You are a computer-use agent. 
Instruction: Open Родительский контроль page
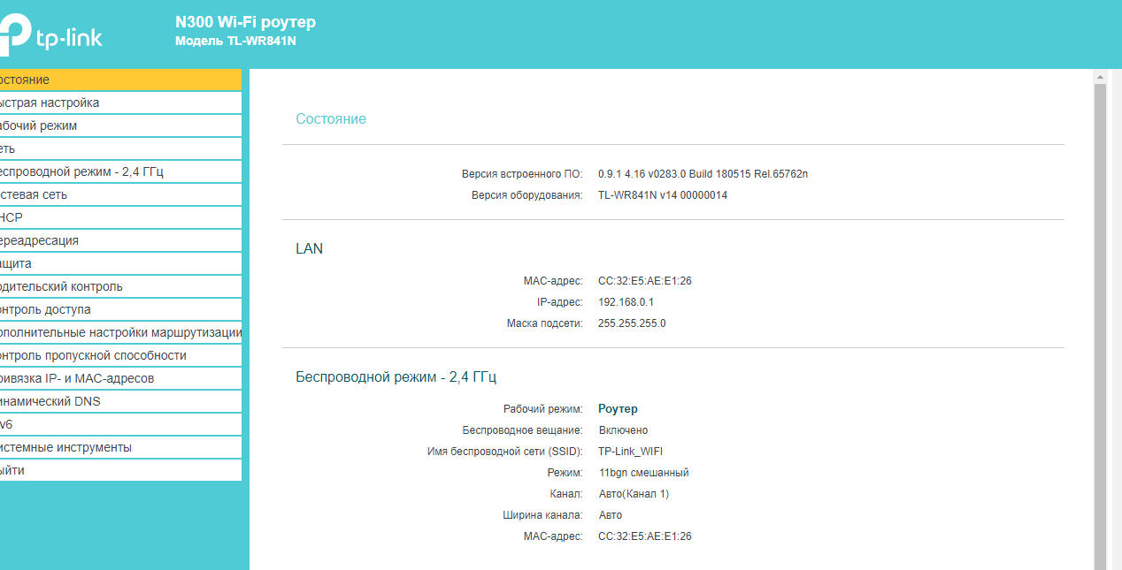[x=120, y=286]
